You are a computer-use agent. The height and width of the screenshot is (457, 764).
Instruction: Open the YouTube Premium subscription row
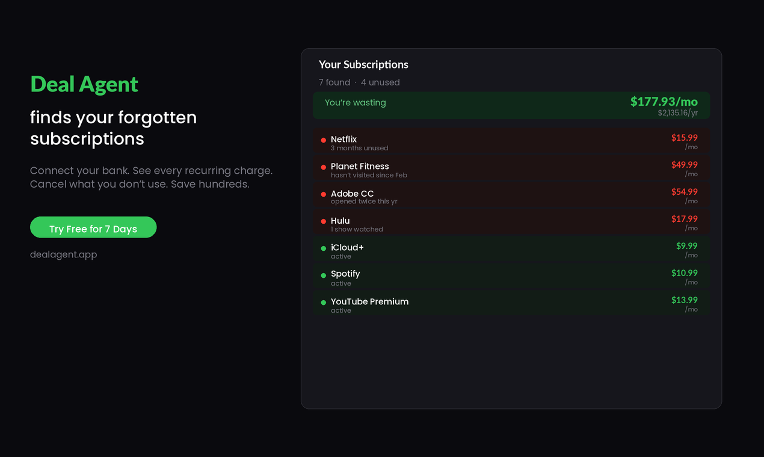point(511,304)
